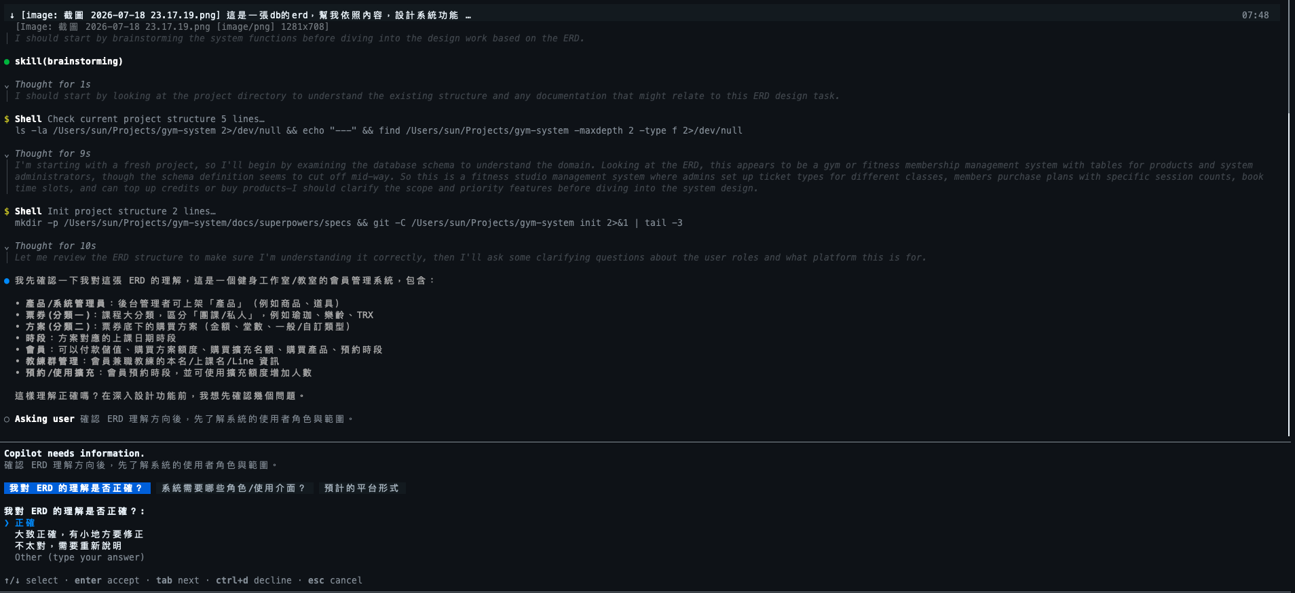Switch to 預計的平台形式 tab
Viewport: 1295px width, 593px height.
click(362, 489)
